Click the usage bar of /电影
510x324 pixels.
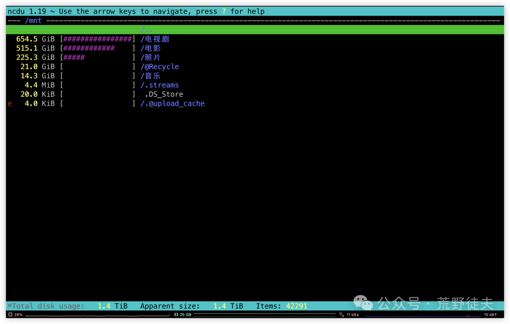tap(98, 48)
